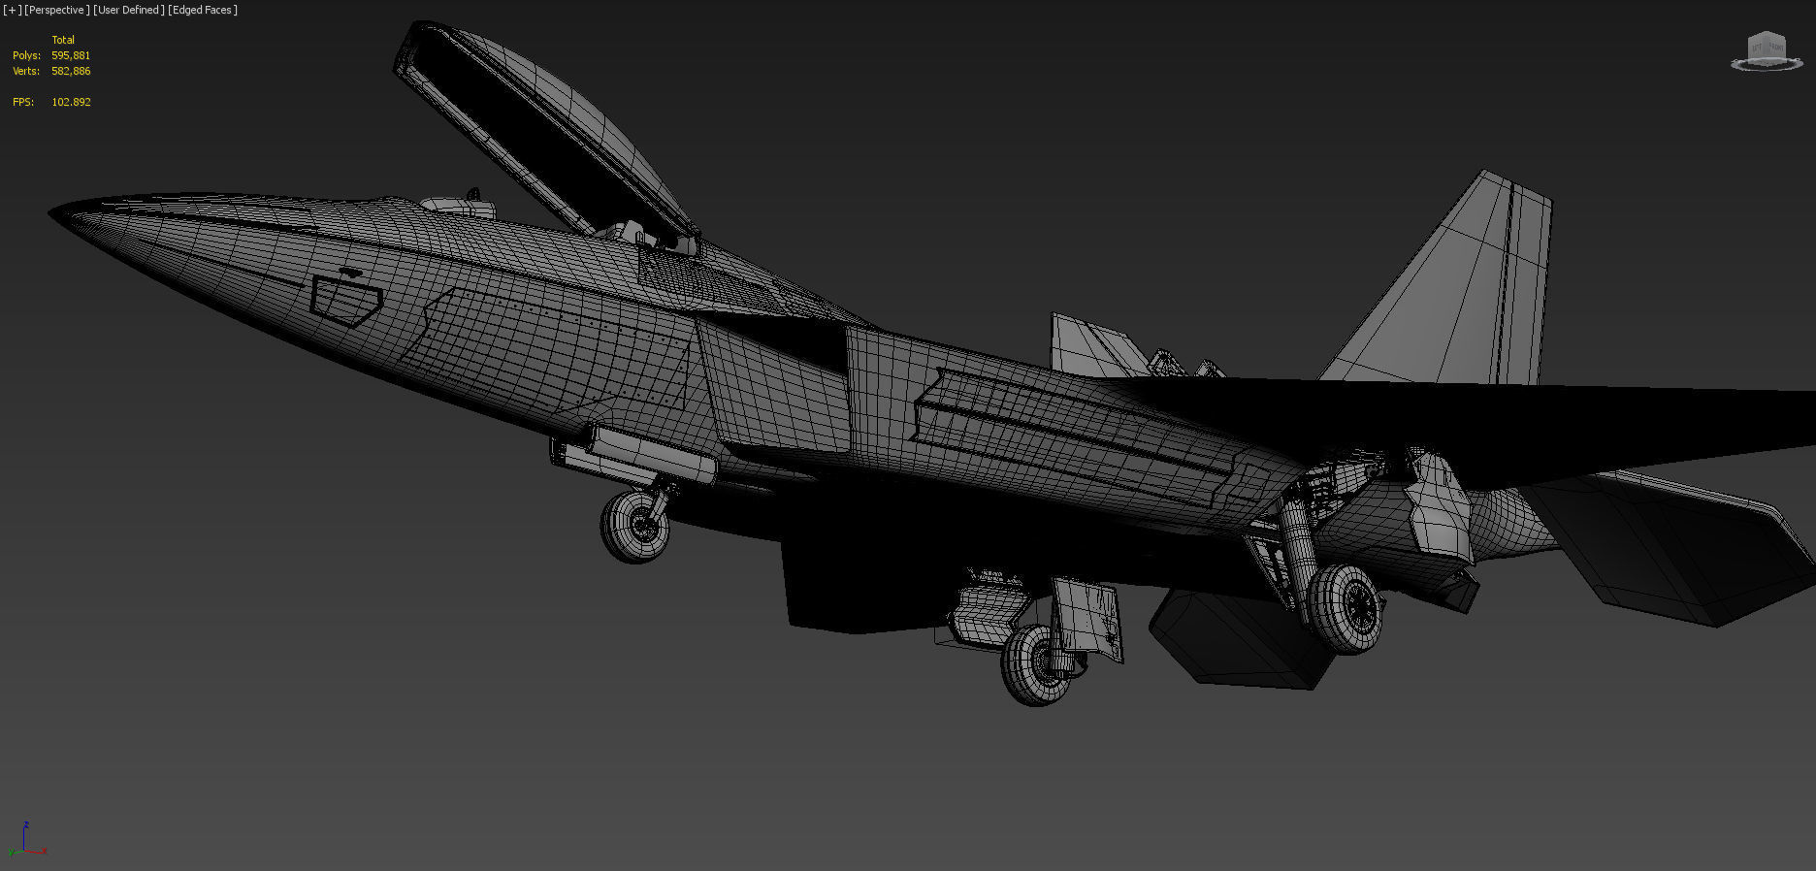Viewport: 1816px width, 871px height.
Task: Select the FPS value 102.892
Action: 71,102
